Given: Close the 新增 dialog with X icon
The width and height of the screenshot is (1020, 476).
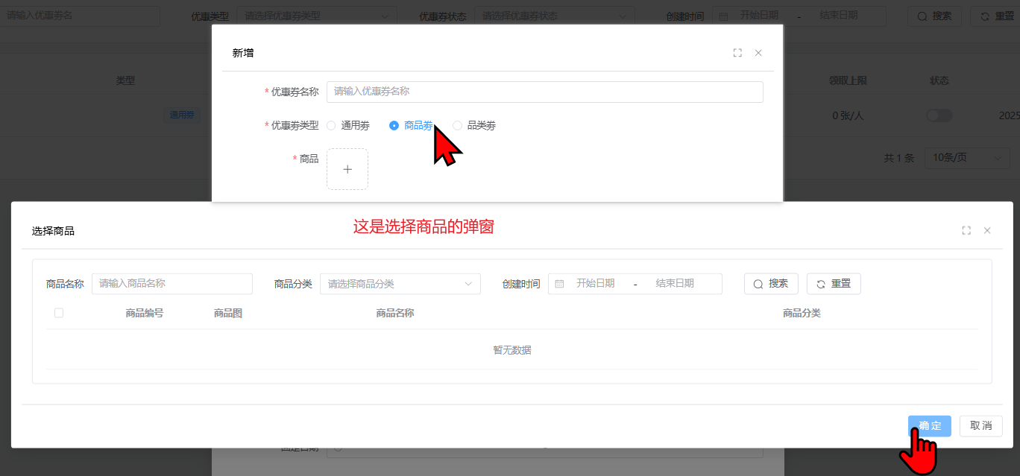Looking at the screenshot, I should pyautogui.click(x=758, y=53).
